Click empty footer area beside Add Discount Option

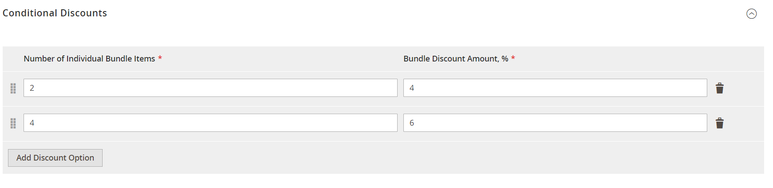[x=400, y=158]
